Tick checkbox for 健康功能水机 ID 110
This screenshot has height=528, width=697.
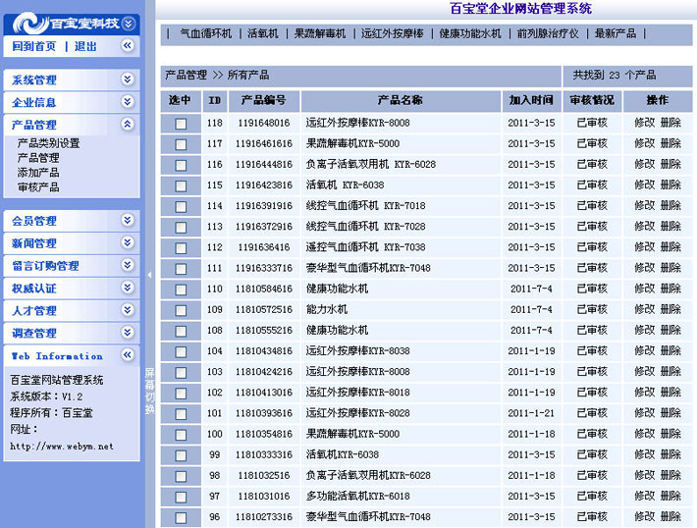[181, 290]
